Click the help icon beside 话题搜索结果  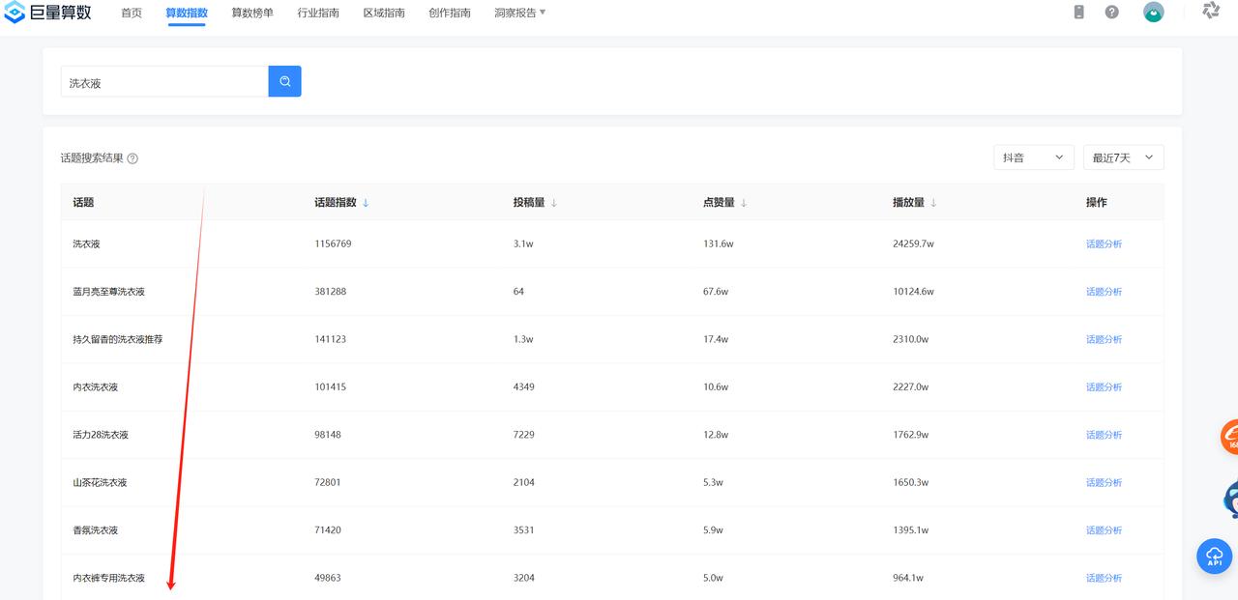(133, 157)
